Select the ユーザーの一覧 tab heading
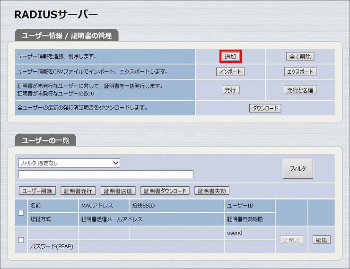 point(45,140)
